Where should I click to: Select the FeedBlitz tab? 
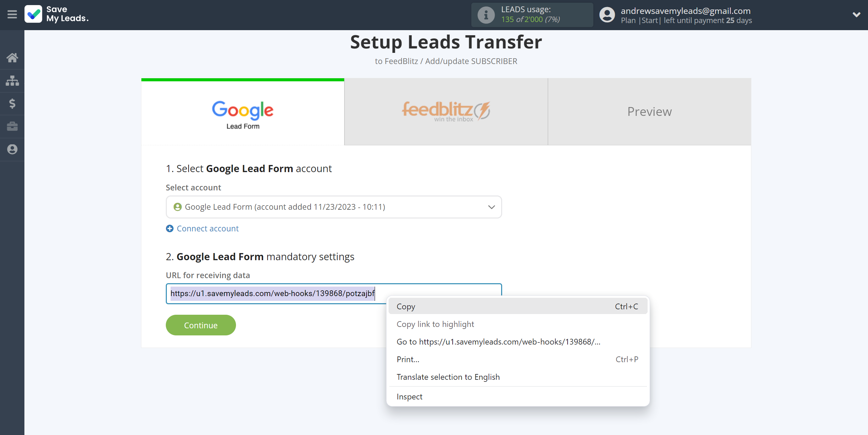point(446,111)
